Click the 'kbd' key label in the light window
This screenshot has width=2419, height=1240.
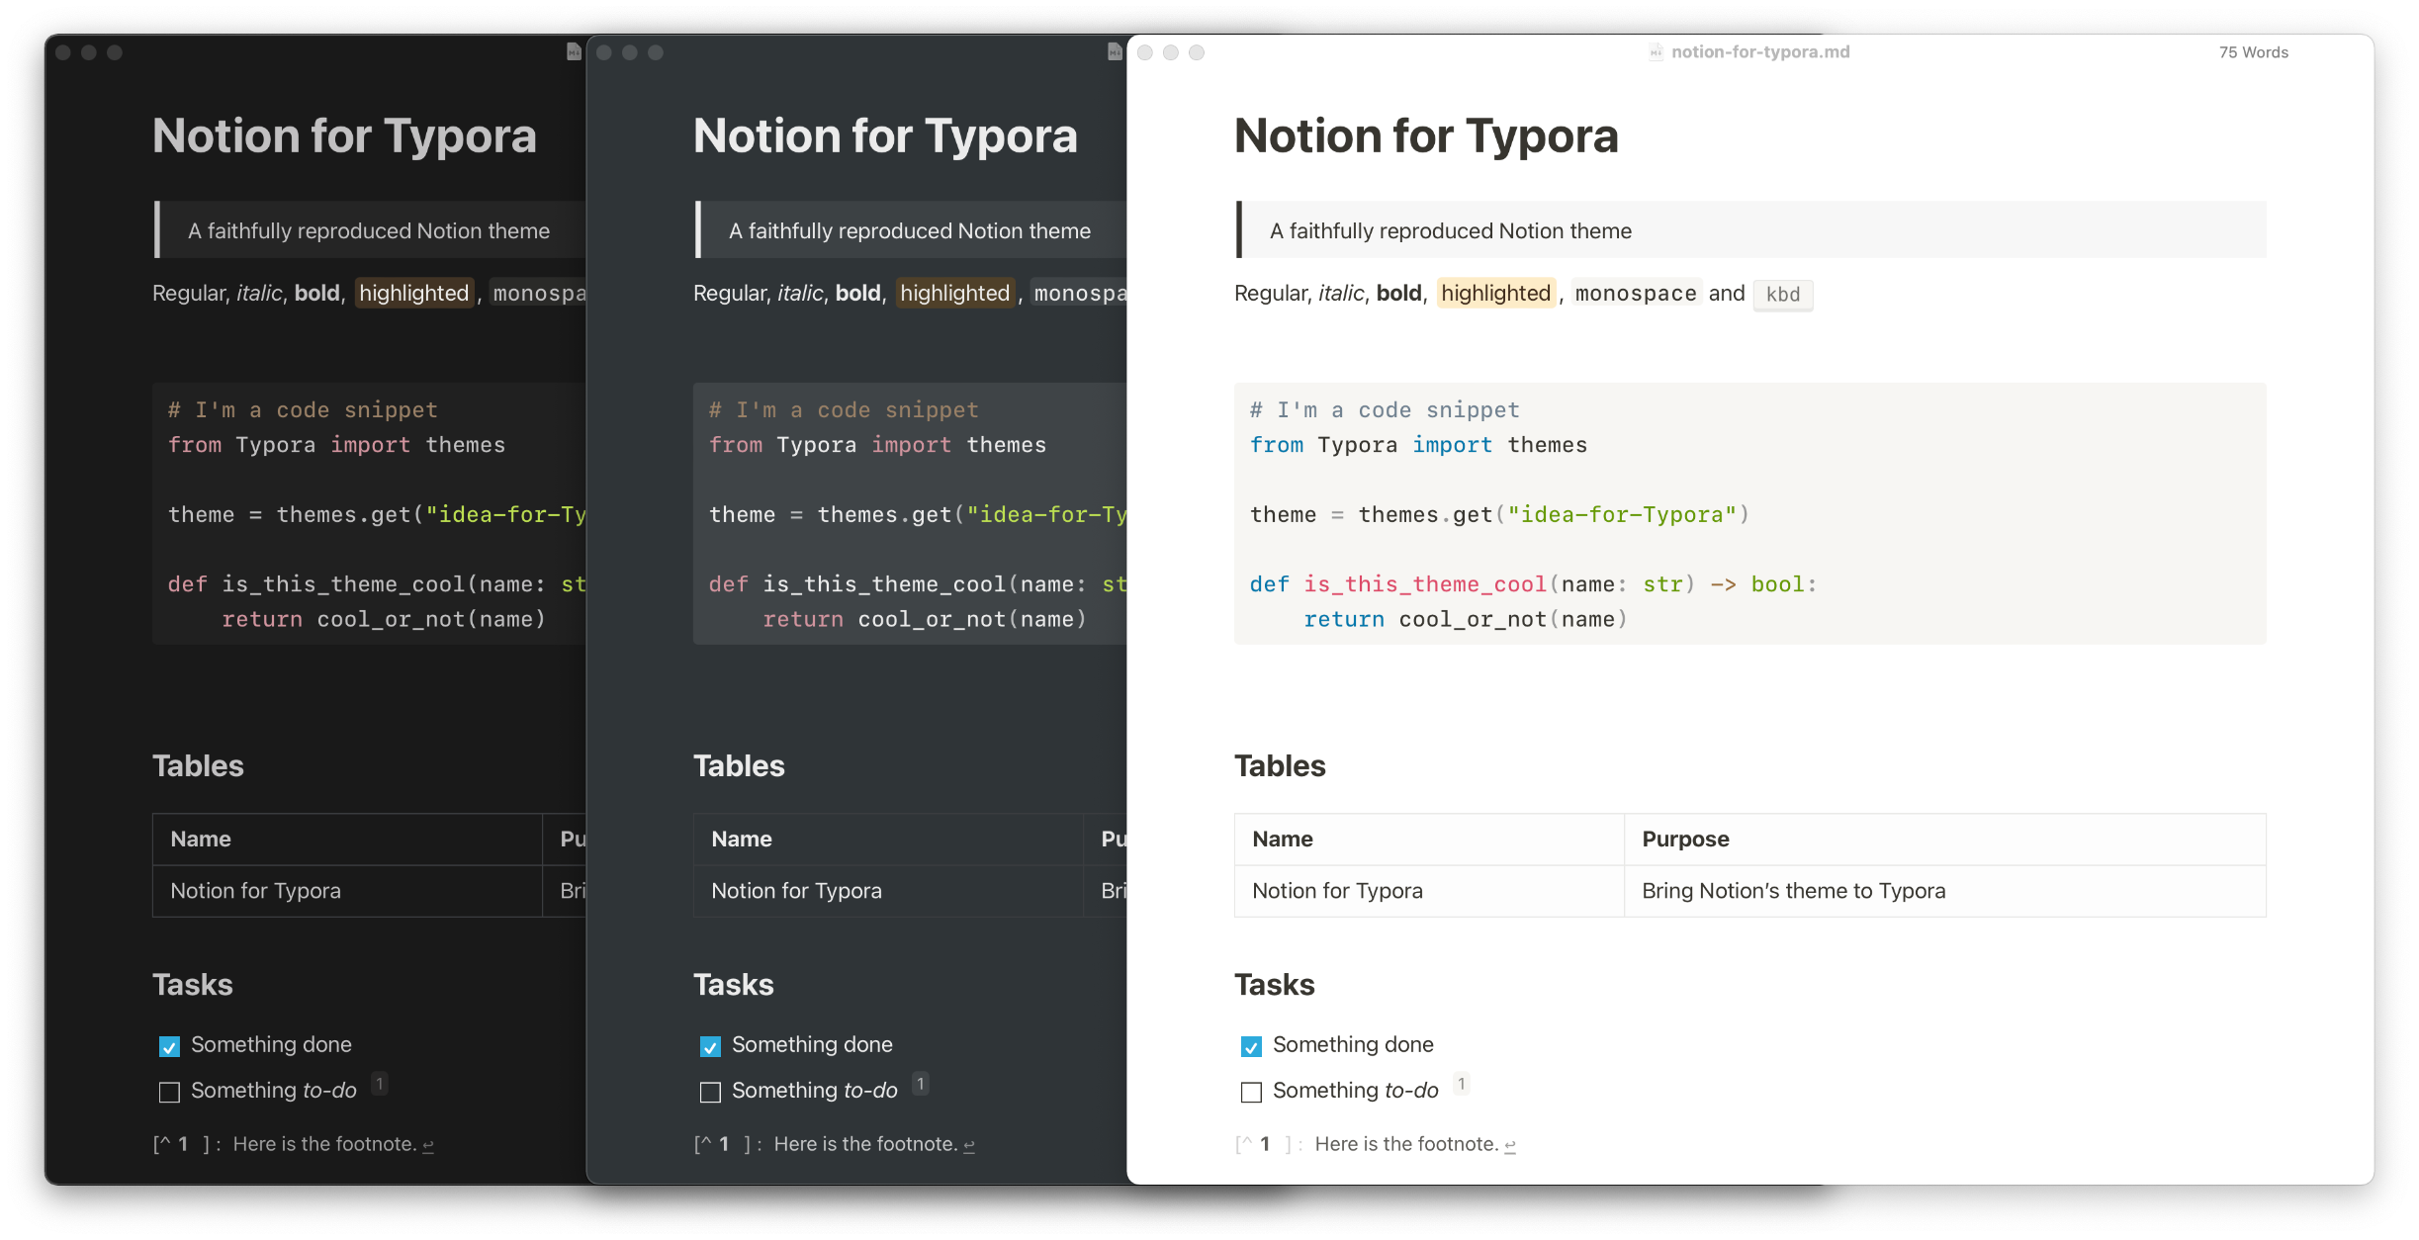(1783, 295)
